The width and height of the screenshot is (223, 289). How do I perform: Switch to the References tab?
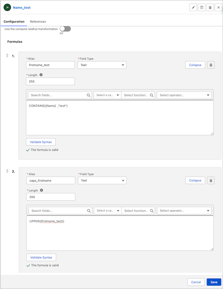(38, 22)
